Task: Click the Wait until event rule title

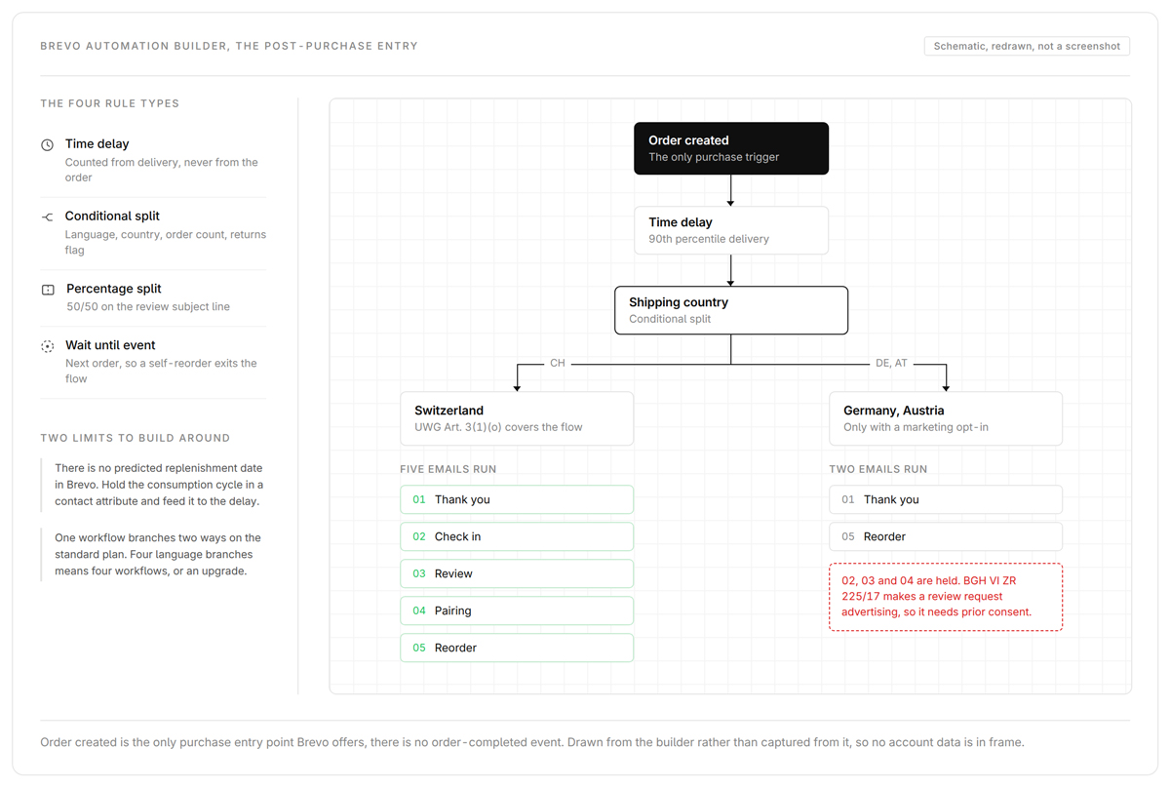Action: [x=110, y=345]
